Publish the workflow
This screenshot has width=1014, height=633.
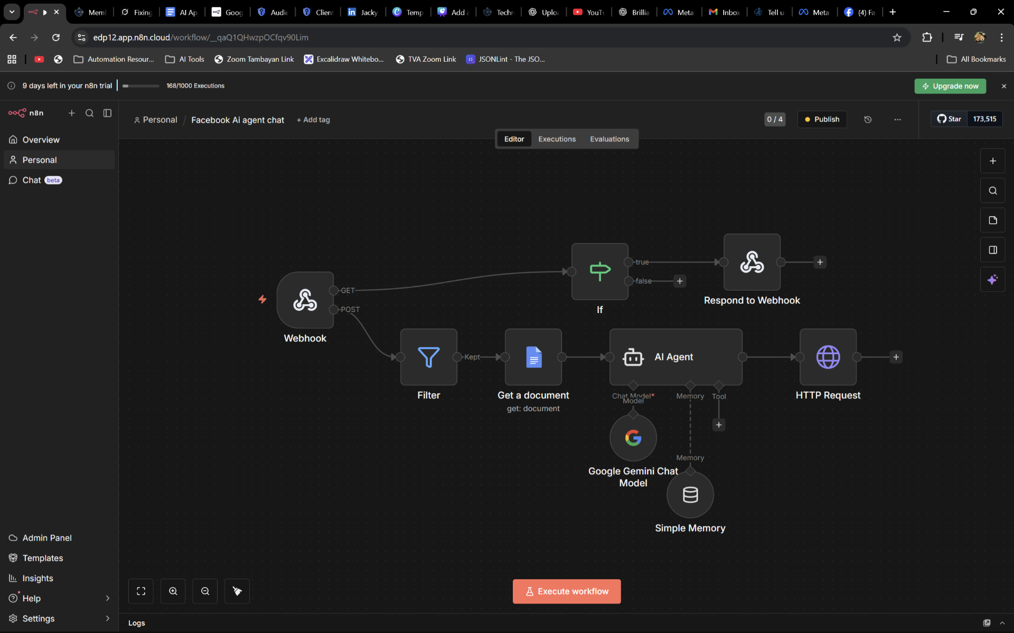point(822,119)
